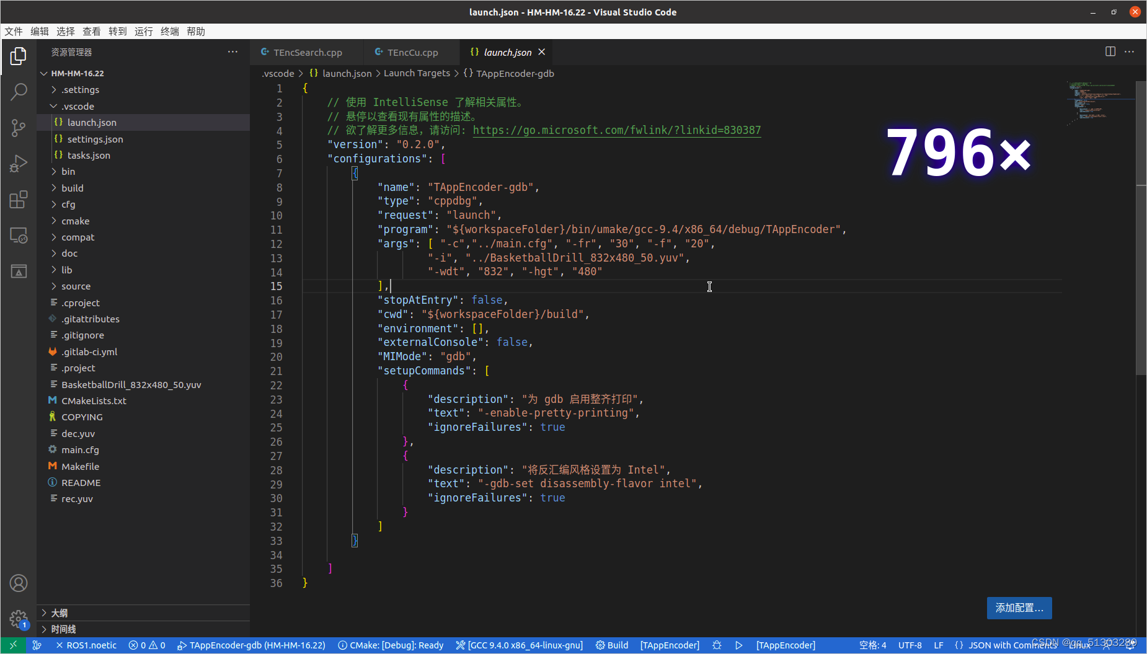Open the Manage gear icon

pos(19,619)
